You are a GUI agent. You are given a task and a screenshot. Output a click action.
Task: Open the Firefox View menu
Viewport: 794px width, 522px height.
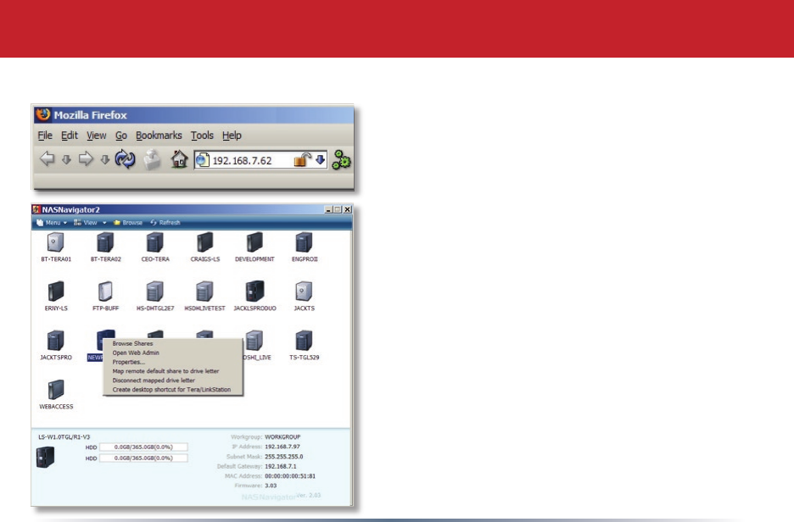pos(96,136)
